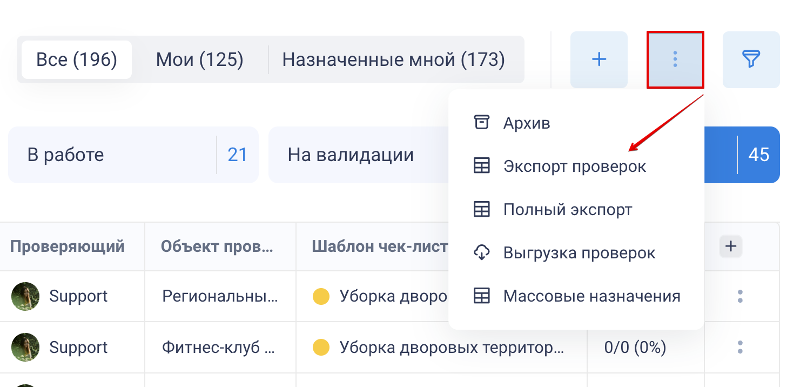Filter by "В работе" status card
The height and width of the screenshot is (387, 807).
click(x=133, y=155)
